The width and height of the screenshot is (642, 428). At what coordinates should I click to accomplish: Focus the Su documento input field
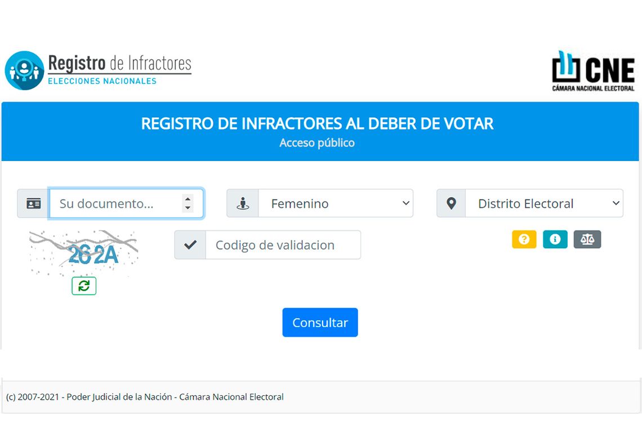(x=115, y=203)
